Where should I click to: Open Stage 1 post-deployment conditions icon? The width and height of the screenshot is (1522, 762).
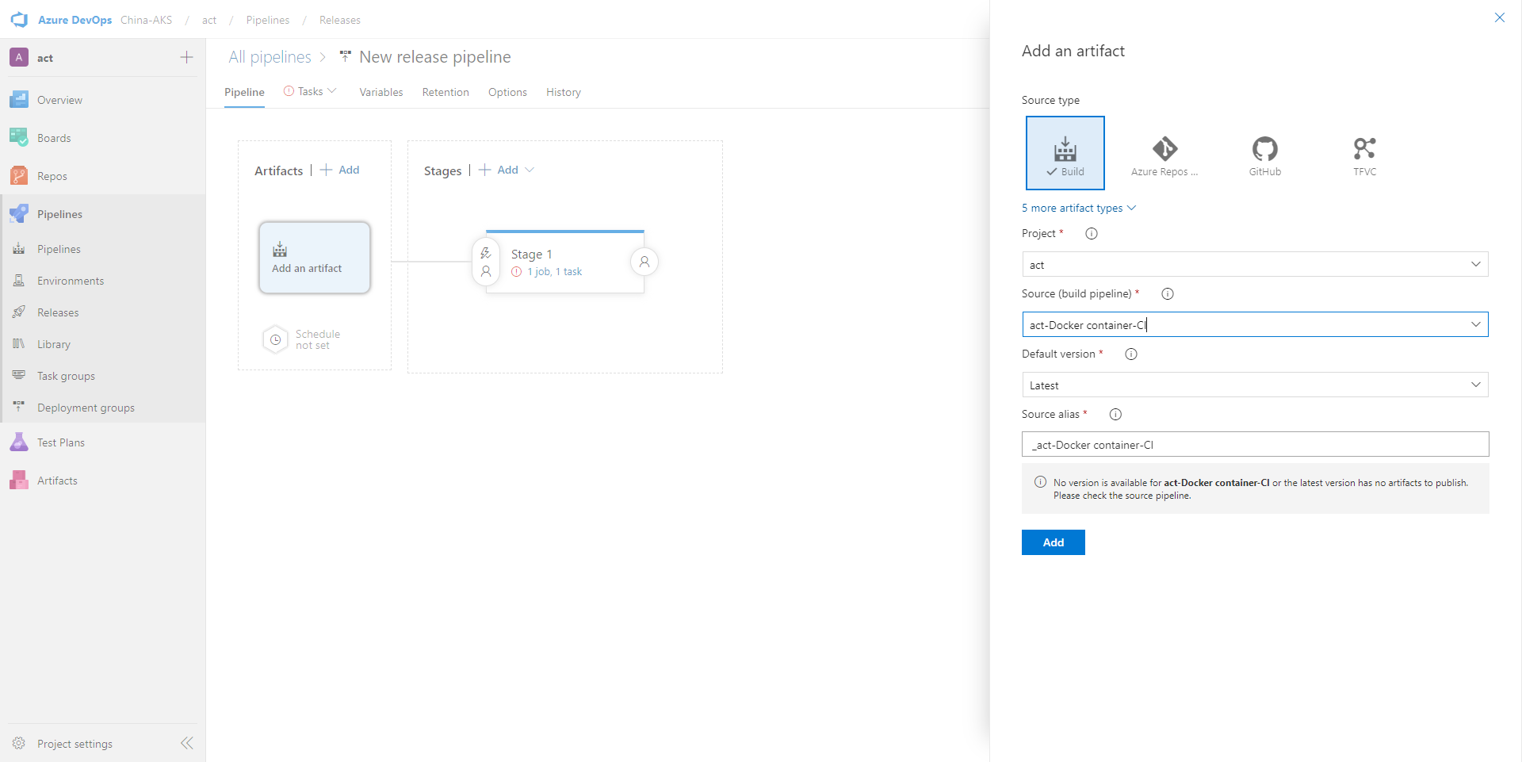click(644, 262)
